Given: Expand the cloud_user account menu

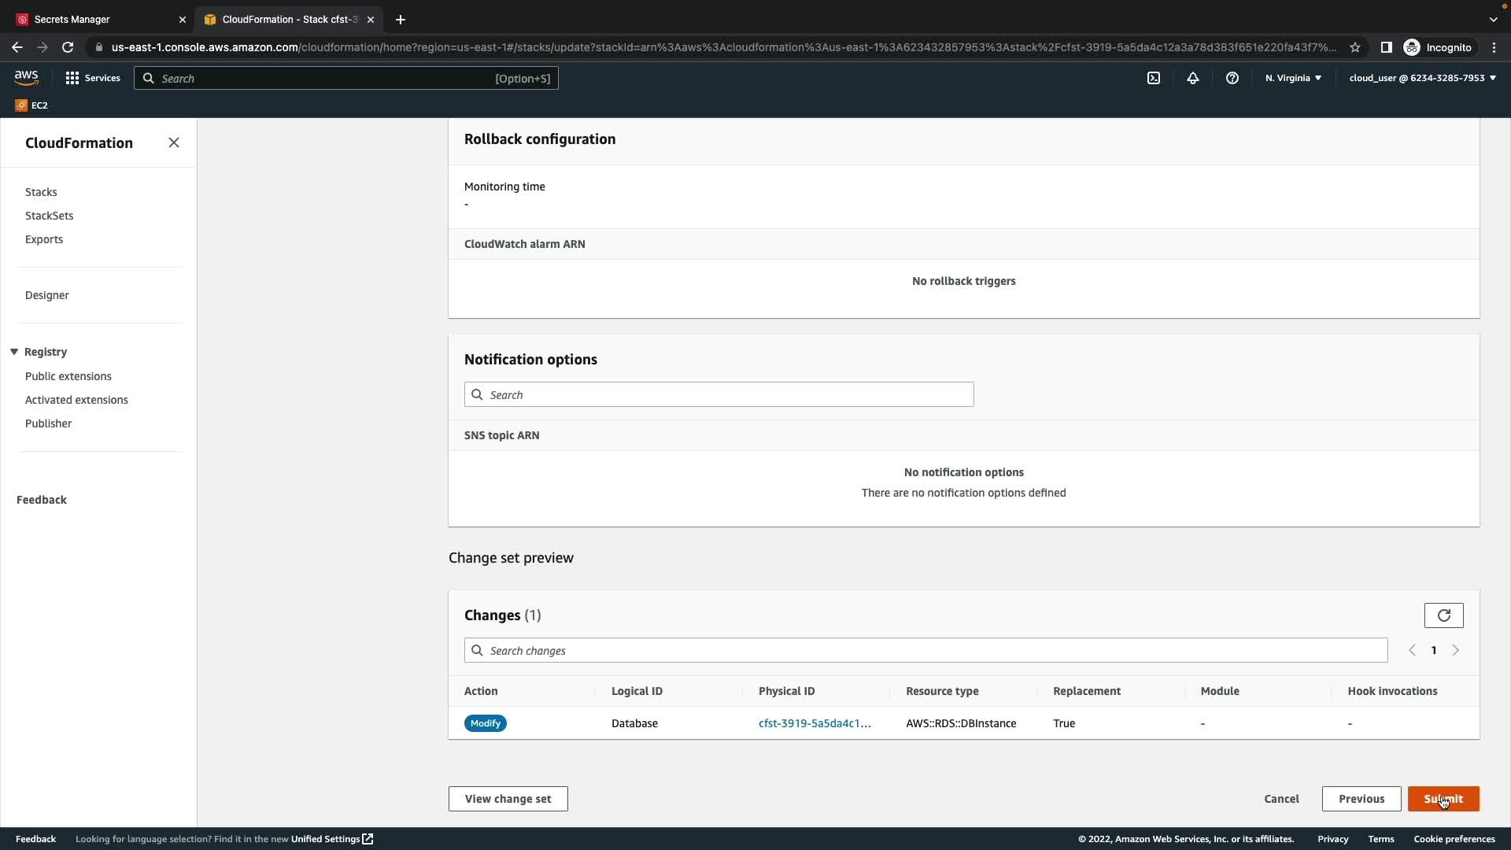Looking at the screenshot, I should [x=1422, y=78].
